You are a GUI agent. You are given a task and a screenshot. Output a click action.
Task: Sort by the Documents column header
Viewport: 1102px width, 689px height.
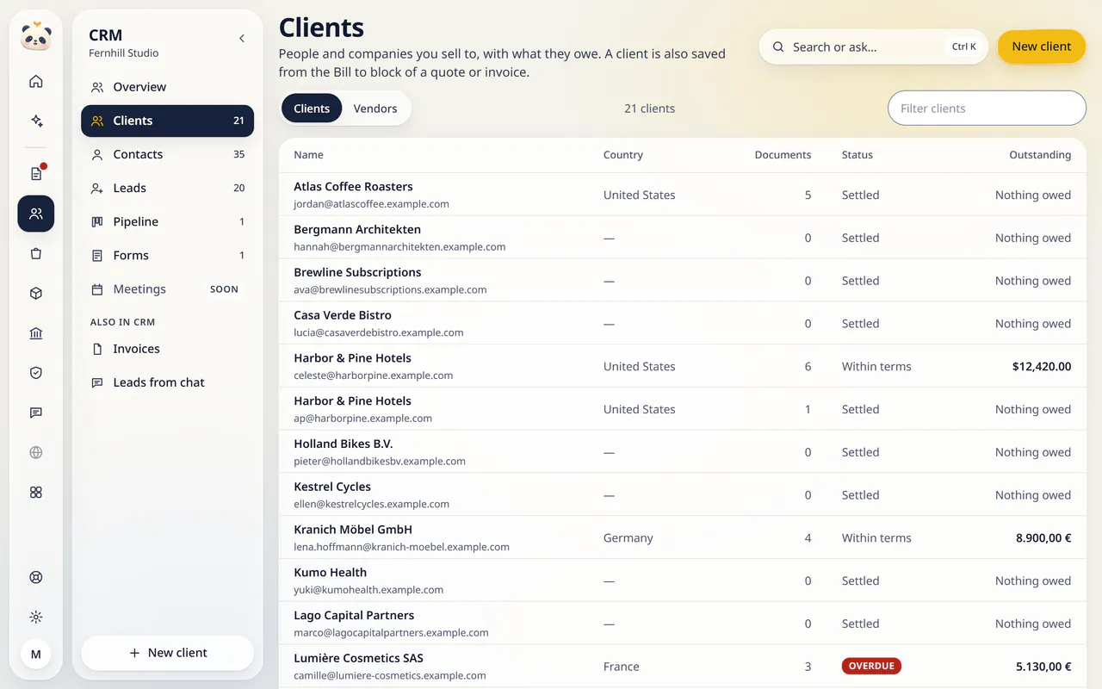coord(783,155)
